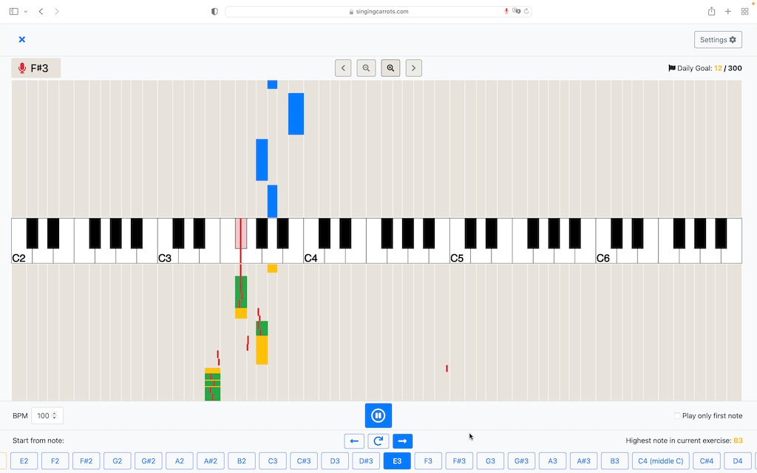Shift start note down with left arrow
Viewport: 757px width, 473px height.
(x=354, y=441)
